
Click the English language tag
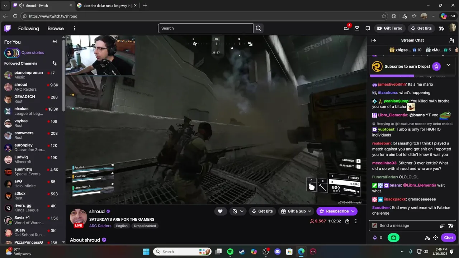point(122,226)
